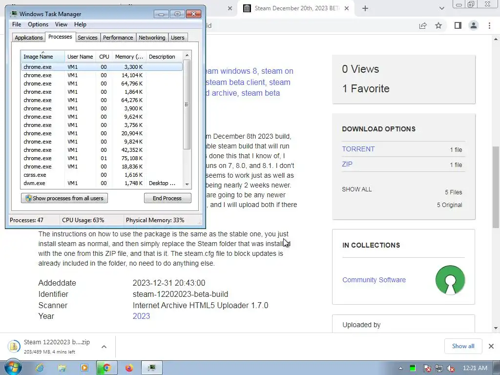Sort processes by Memory column
This screenshot has height=375, width=500.
[129, 57]
